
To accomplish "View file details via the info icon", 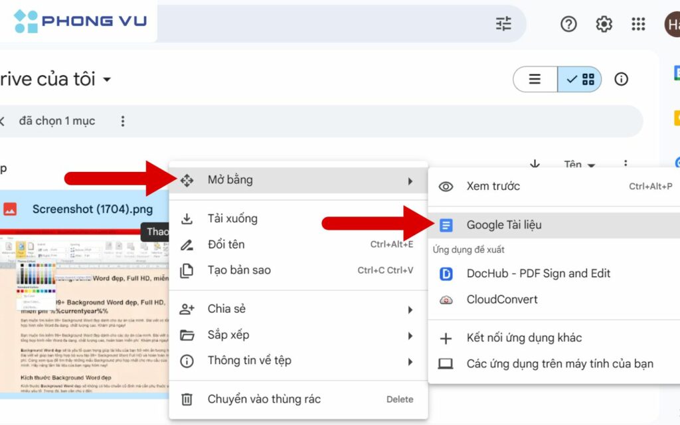I will pyautogui.click(x=621, y=79).
